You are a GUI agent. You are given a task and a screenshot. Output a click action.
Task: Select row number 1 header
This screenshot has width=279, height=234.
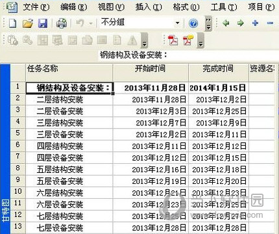click(x=18, y=87)
